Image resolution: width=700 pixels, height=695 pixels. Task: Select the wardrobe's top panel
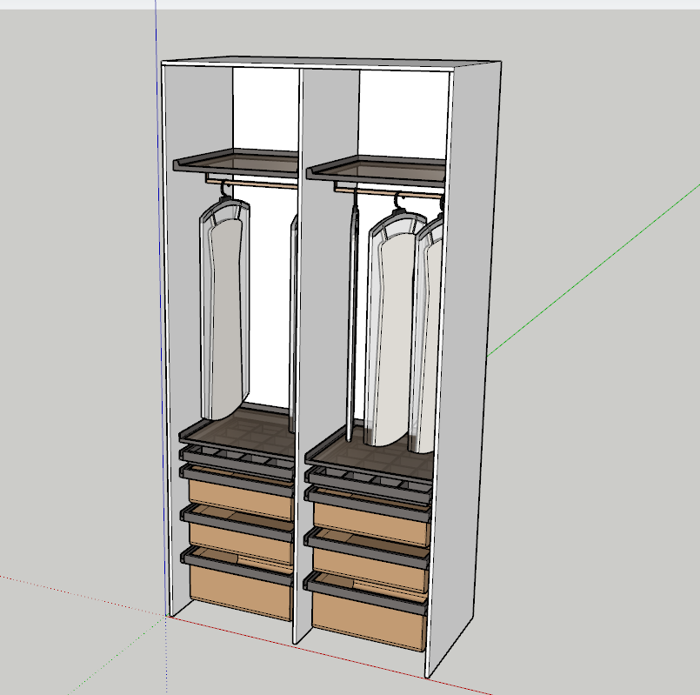330,63
